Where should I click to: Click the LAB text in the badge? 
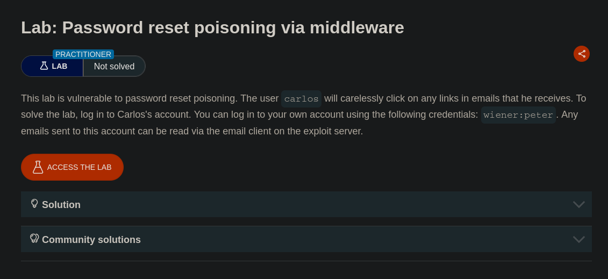pyautogui.click(x=60, y=66)
